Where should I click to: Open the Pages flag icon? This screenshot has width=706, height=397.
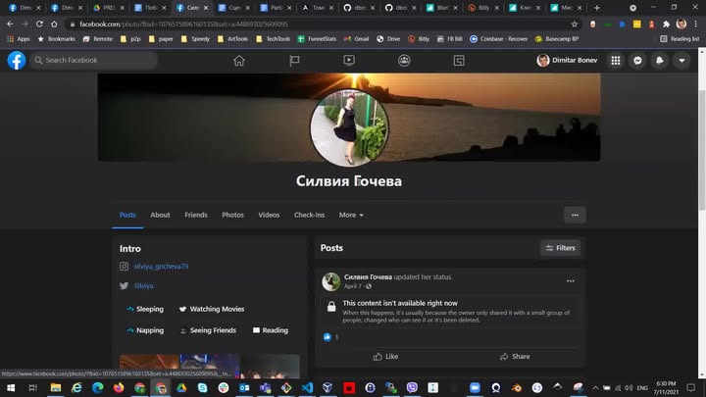pos(294,61)
